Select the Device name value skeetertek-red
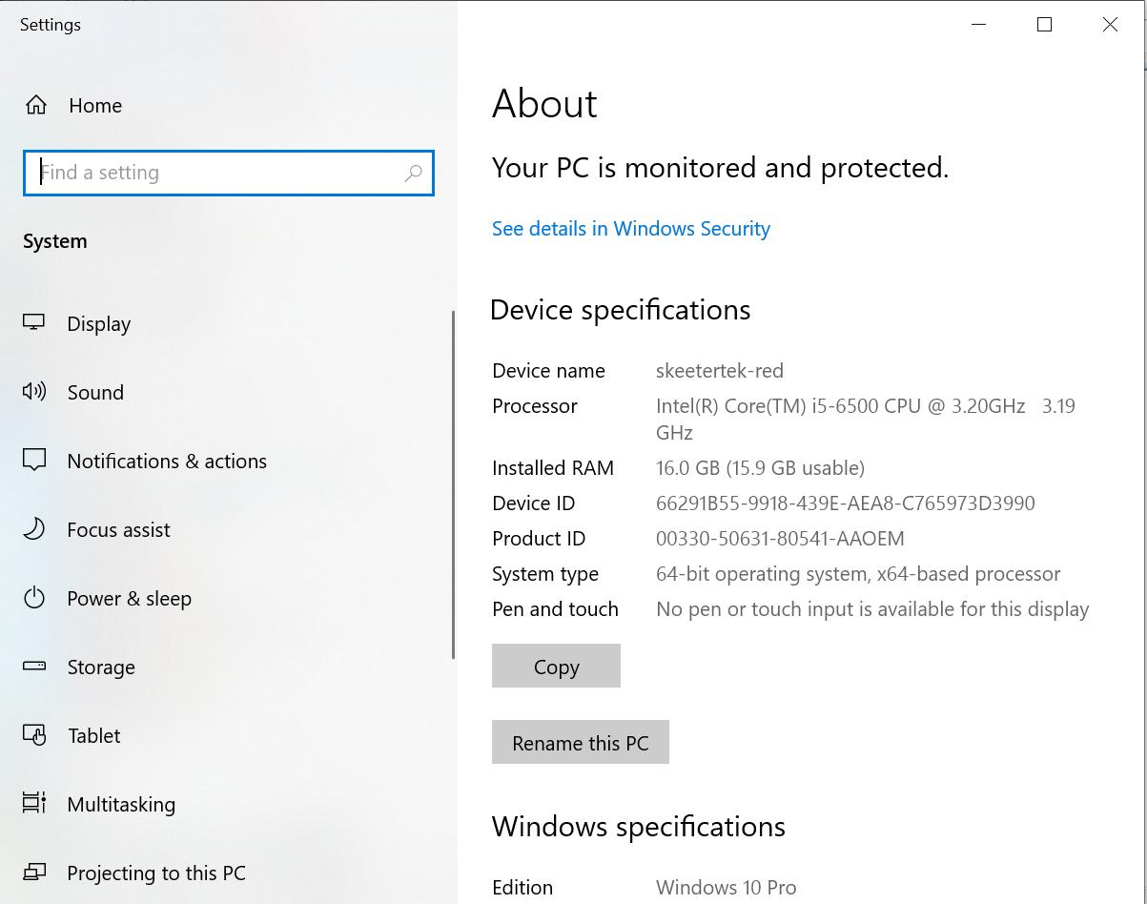Viewport: 1147px width, 904px height. point(719,370)
